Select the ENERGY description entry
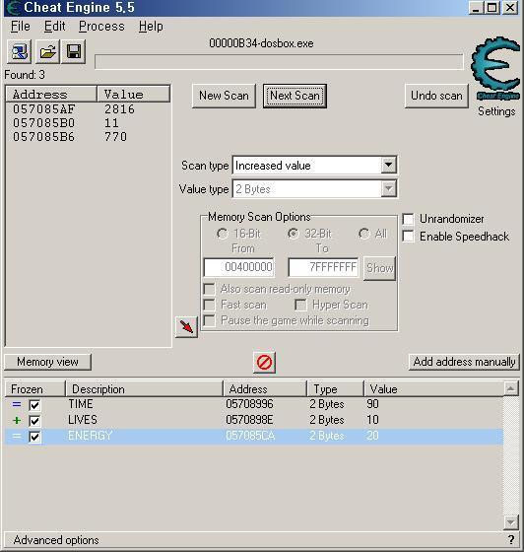Screen dimensions: 524x552 pyautogui.click(x=90, y=436)
